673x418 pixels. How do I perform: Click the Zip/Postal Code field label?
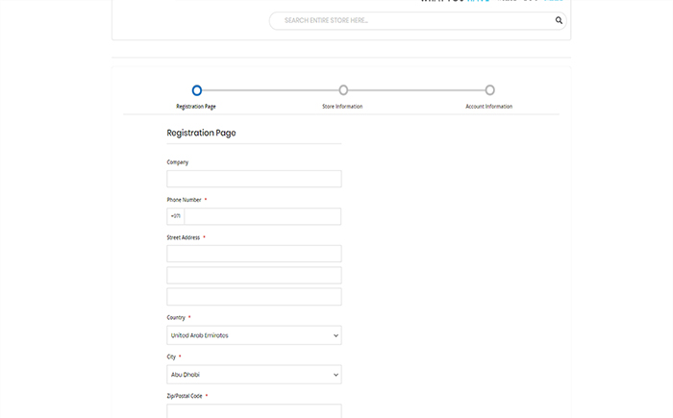[185, 396]
